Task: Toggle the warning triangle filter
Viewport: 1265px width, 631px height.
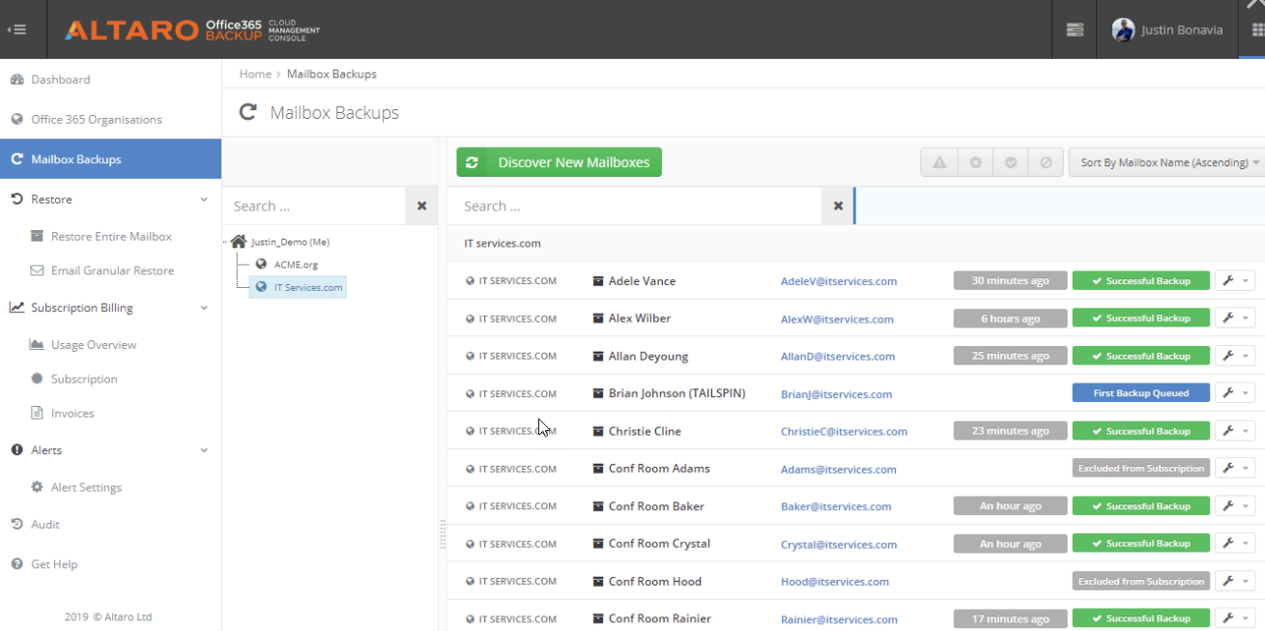Action: tap(938, 162)
